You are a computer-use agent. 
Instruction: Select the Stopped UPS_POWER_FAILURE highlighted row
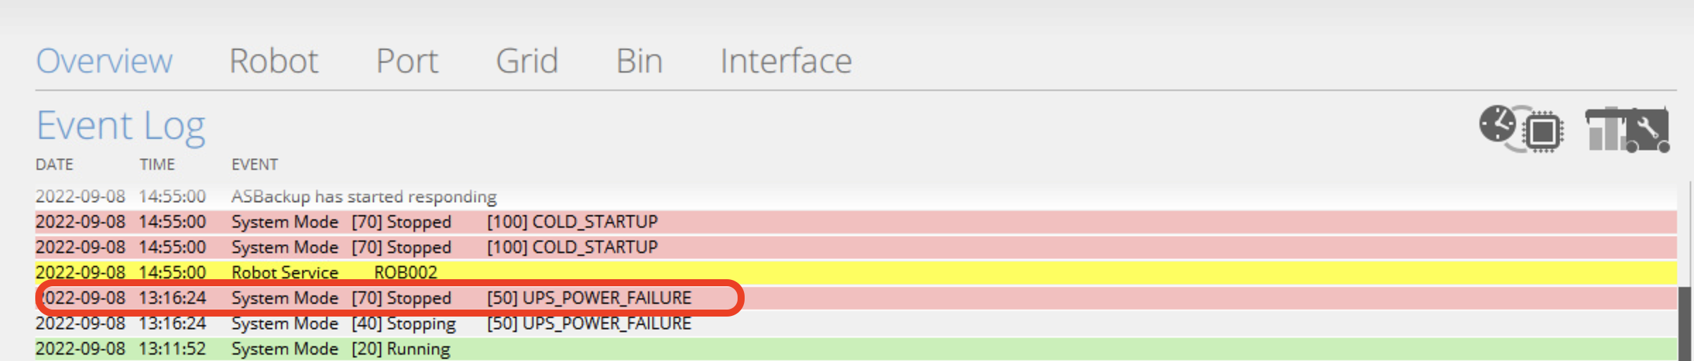click(855, 298)
